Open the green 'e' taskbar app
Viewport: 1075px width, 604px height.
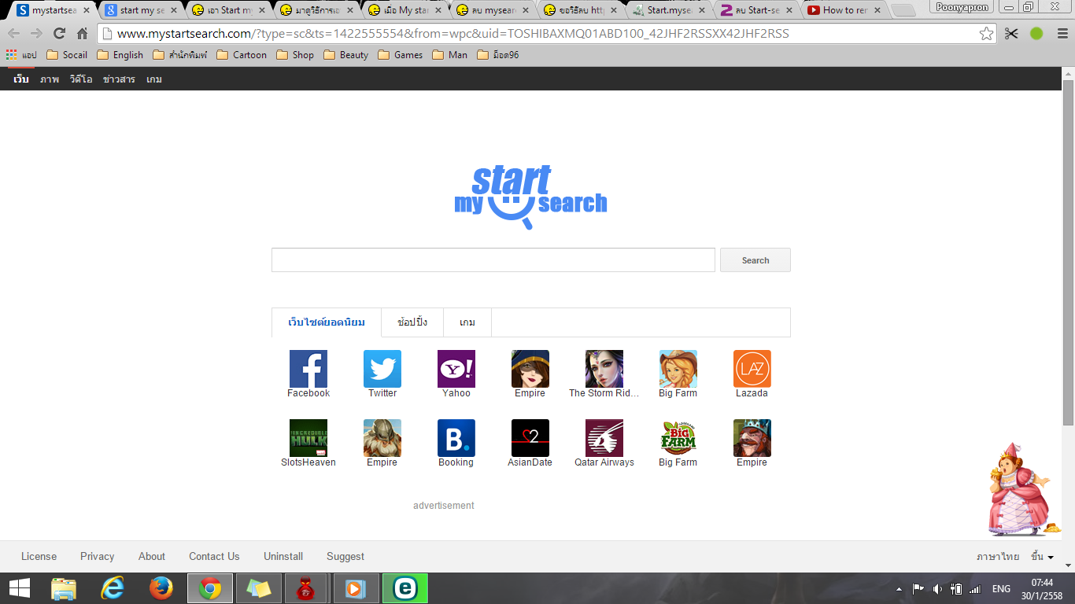[405, 588]
